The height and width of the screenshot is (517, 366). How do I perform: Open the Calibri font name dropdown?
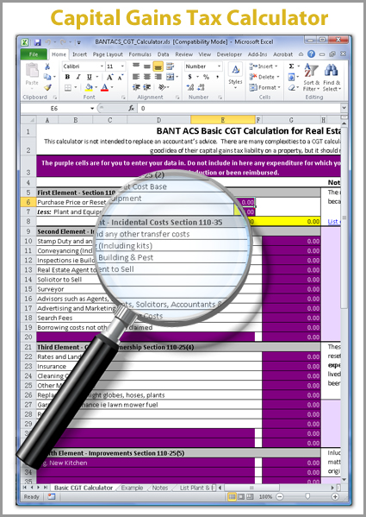point(102,66)
